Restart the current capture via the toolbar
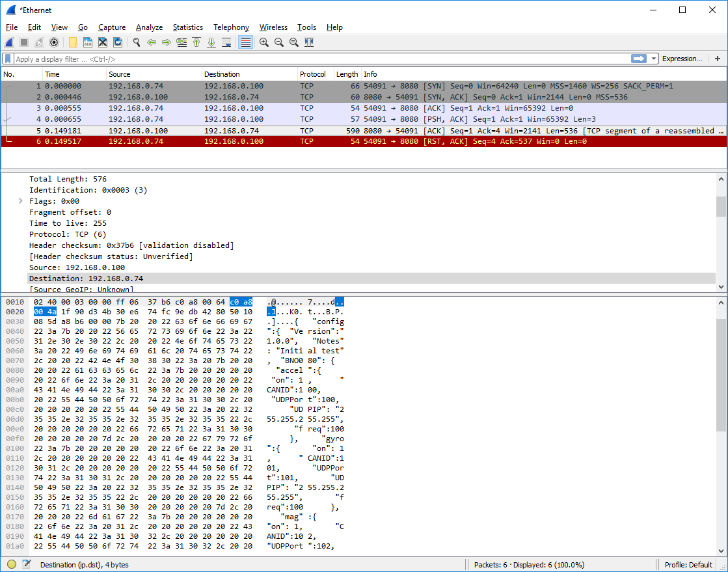 click(39, 42)
